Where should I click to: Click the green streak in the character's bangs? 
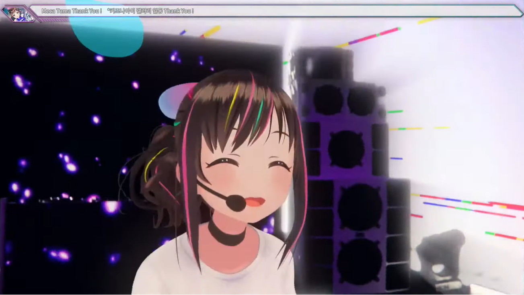(x=259, y=116)
